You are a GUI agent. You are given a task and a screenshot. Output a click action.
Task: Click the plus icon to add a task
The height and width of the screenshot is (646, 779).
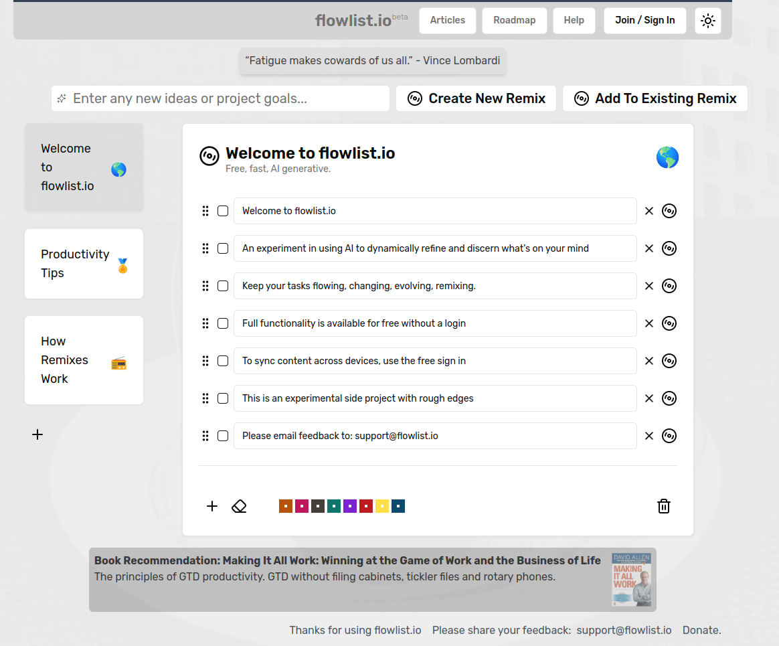(212, 506)
